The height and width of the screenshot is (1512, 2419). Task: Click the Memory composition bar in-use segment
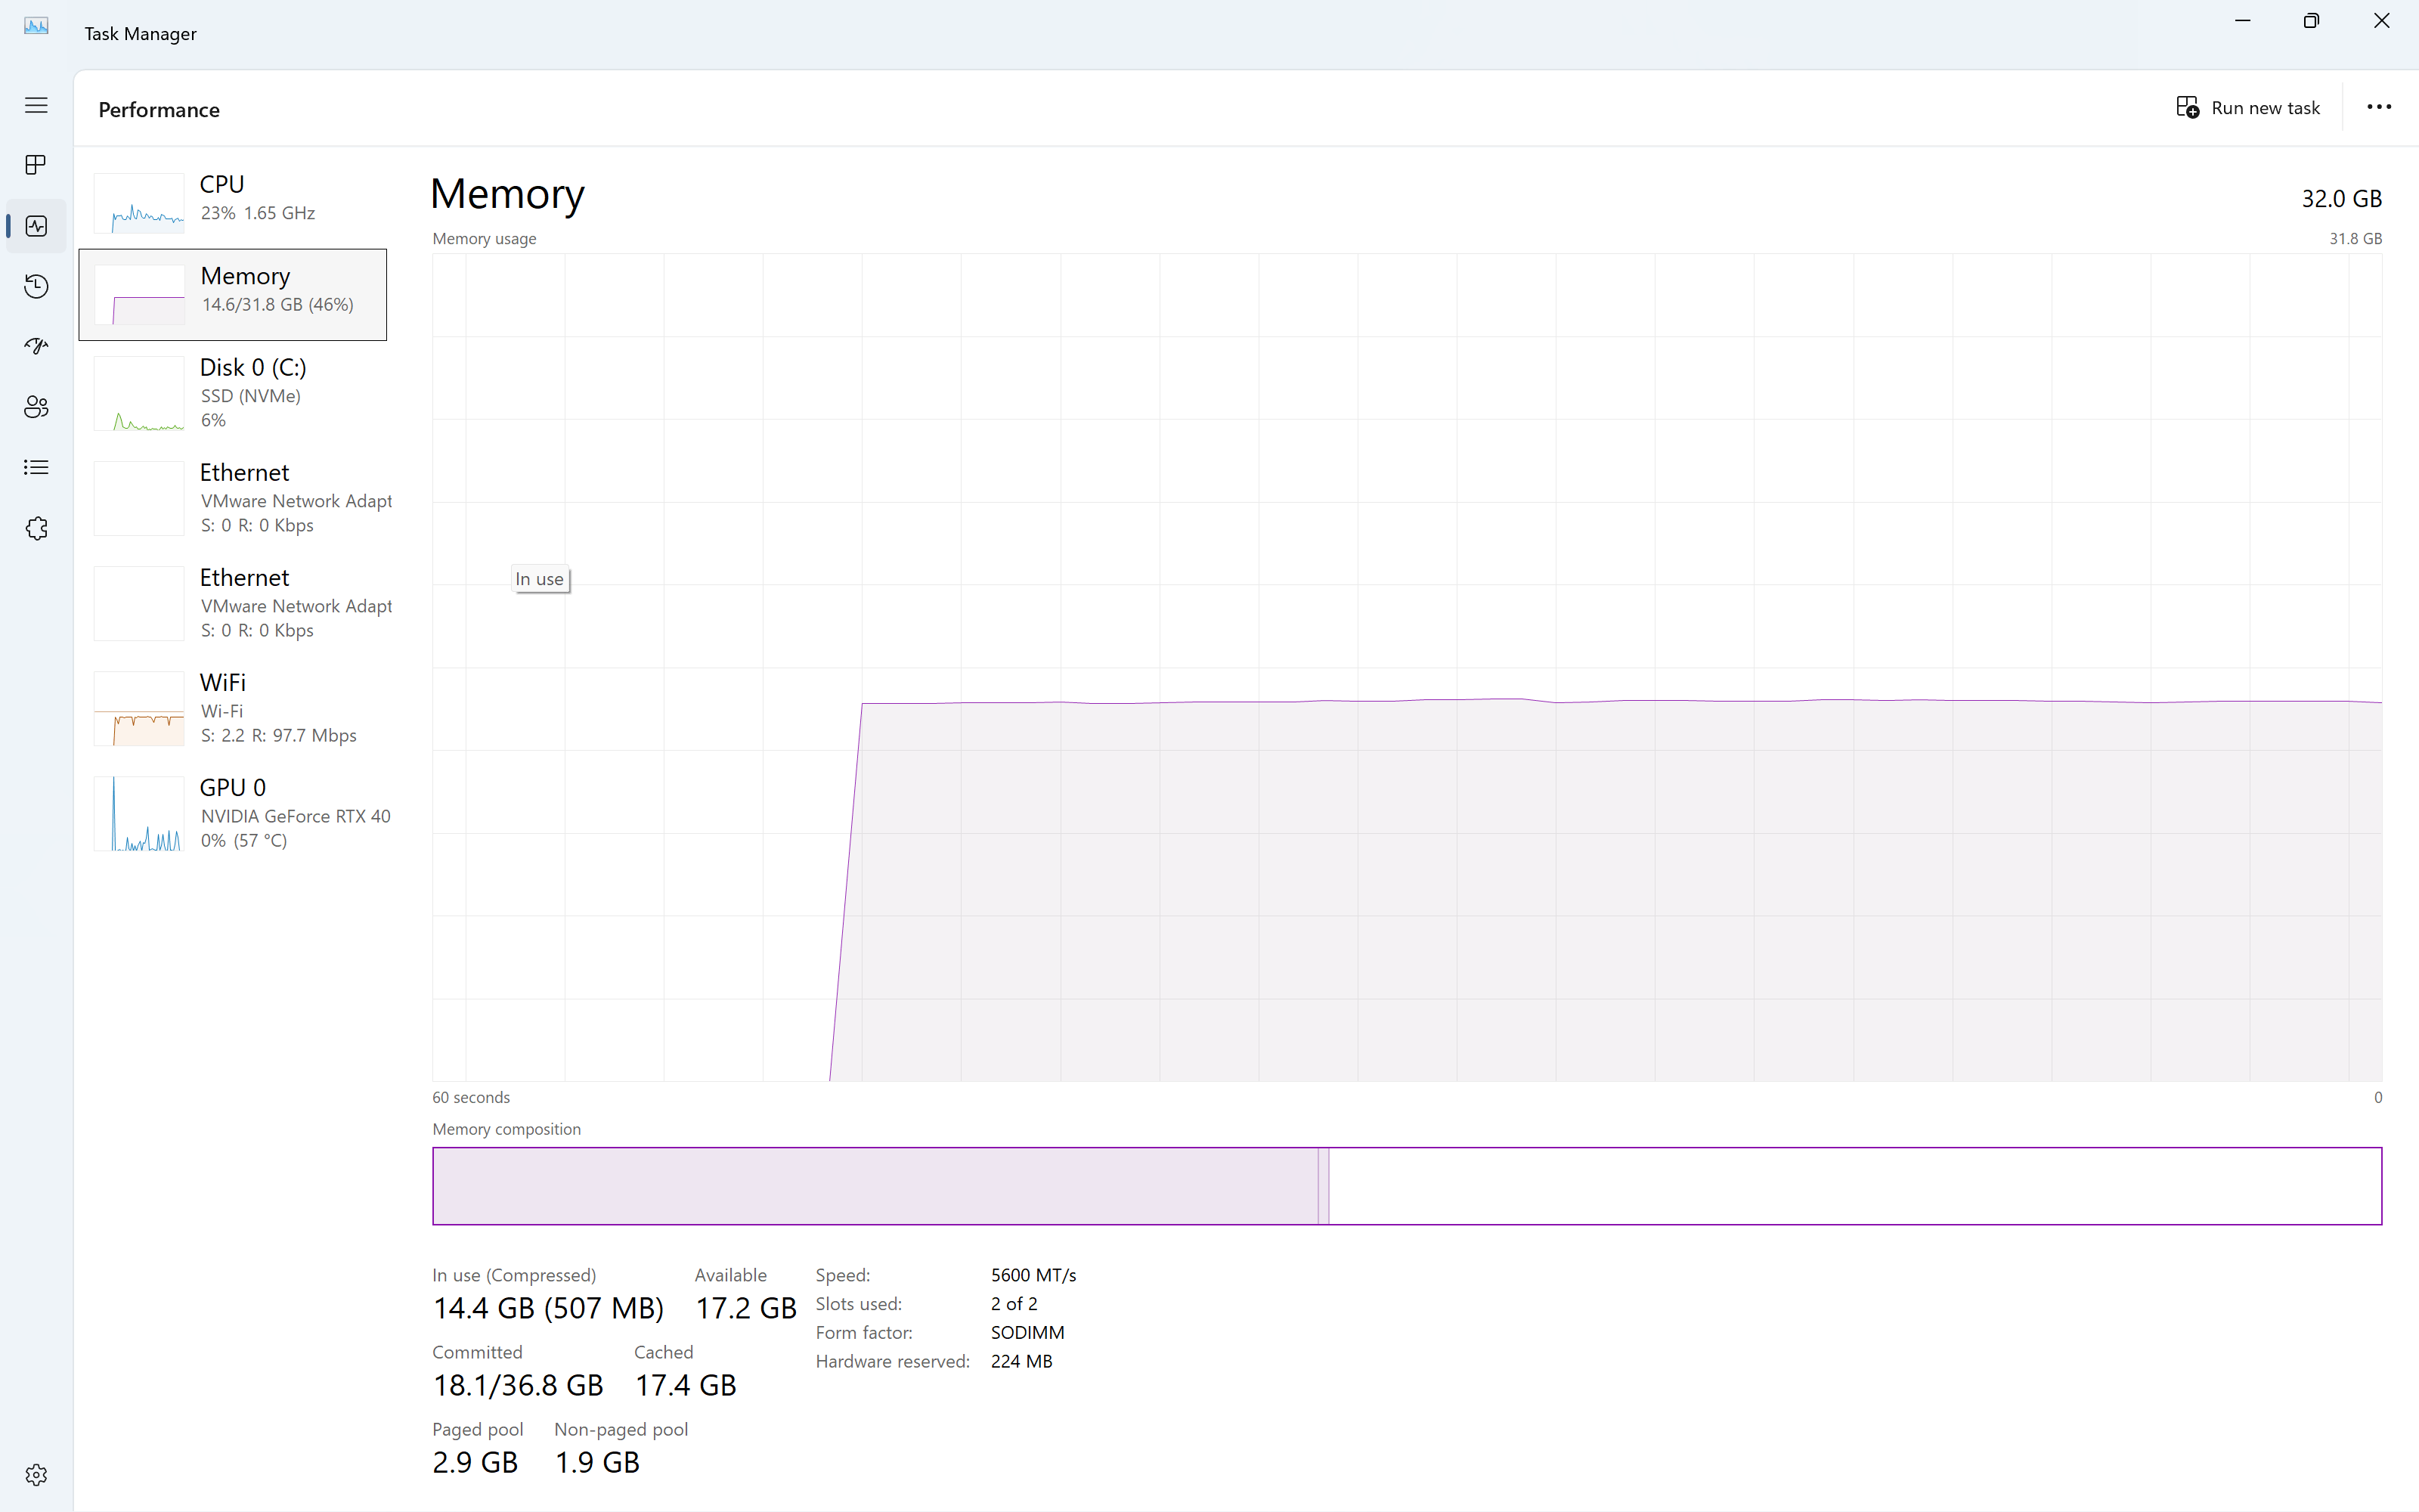(x=875, y=1186)
